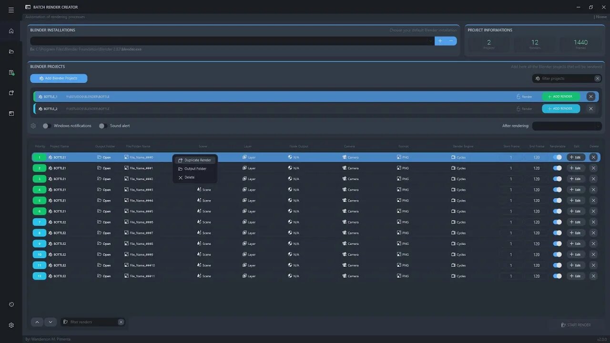Screen dimensions: 610x343
Task: Edit render row with priority 7
Action: 576,222
